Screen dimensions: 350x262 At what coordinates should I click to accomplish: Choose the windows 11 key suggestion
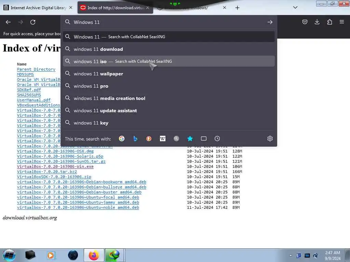[x=169, y=123]
